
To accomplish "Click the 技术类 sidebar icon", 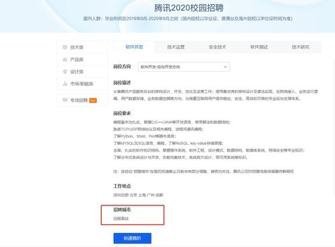I will pyautogui.click(x=65, y=47).
